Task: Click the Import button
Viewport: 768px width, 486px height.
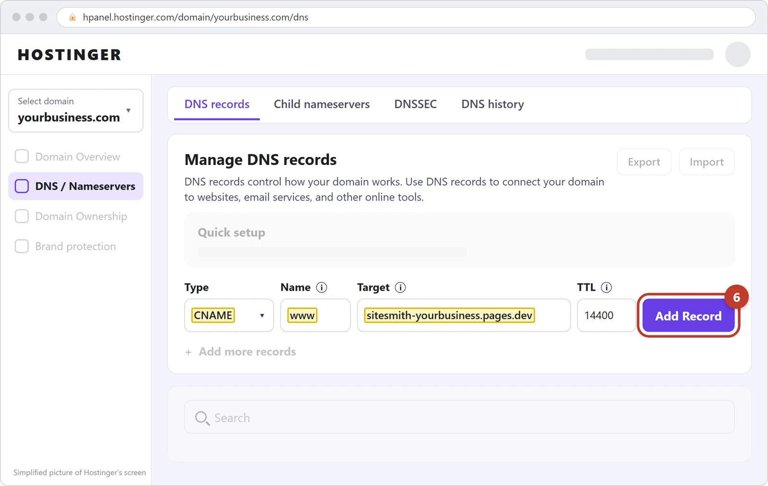Action: point(707,162)
